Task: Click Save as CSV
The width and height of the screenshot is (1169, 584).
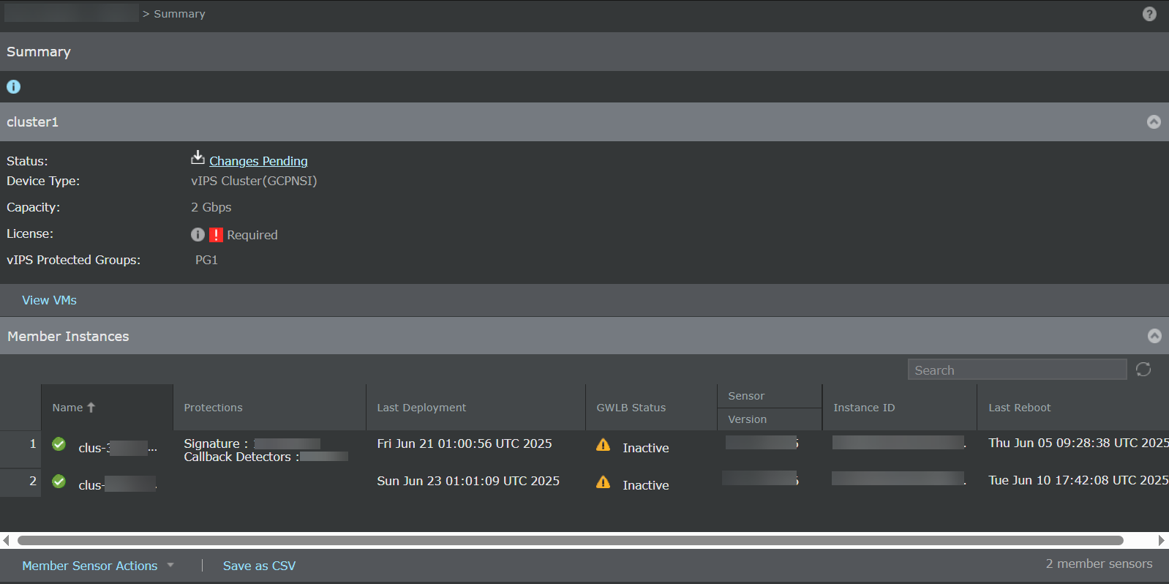Action: tap(259, 566)
